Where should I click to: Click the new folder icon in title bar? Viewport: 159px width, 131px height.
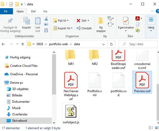pos(17,4)
